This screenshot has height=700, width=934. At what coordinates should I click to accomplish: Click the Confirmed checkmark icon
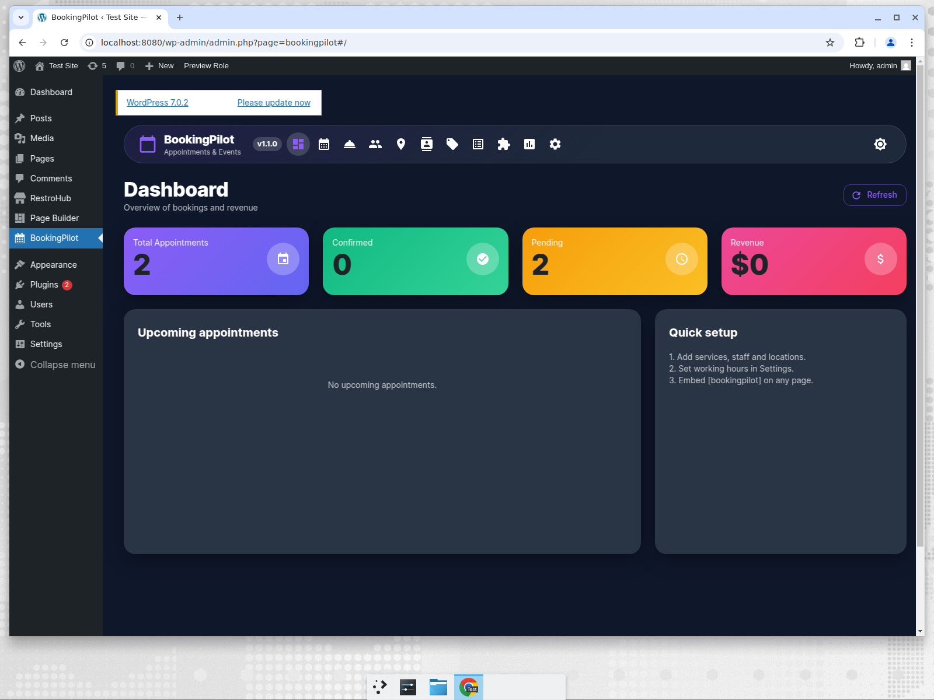pyautogui.click(x=483, y=259)
